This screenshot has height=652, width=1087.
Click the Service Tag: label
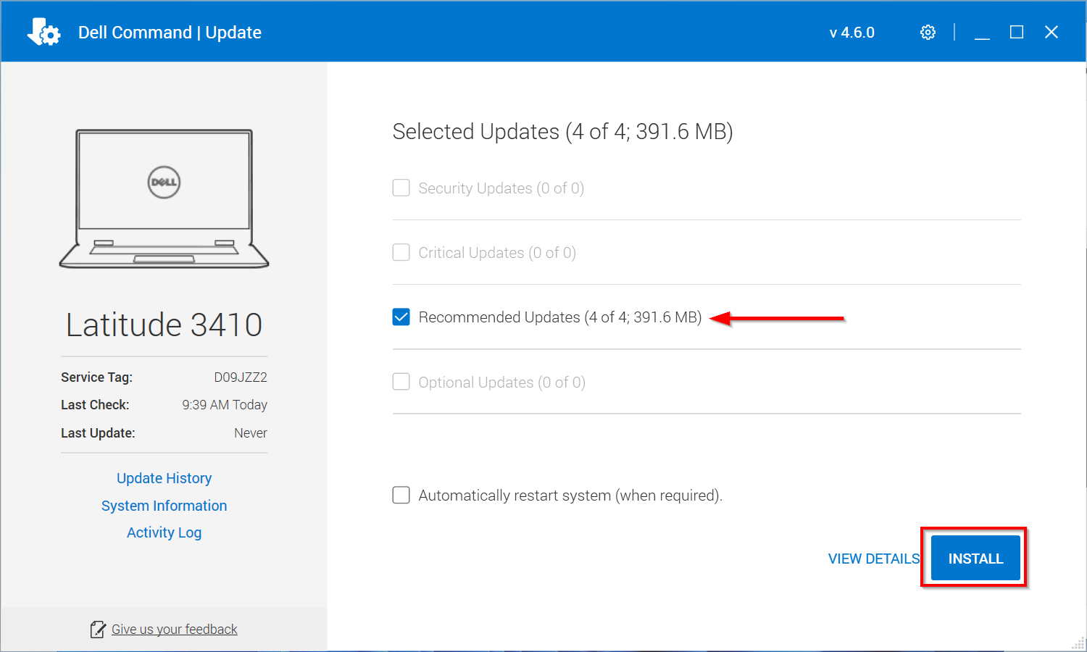tap(96, 377)
